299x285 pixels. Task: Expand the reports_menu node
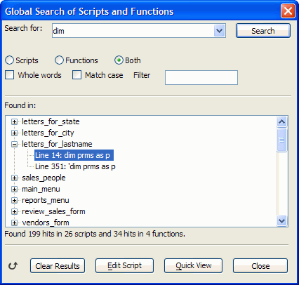[14, 200]
